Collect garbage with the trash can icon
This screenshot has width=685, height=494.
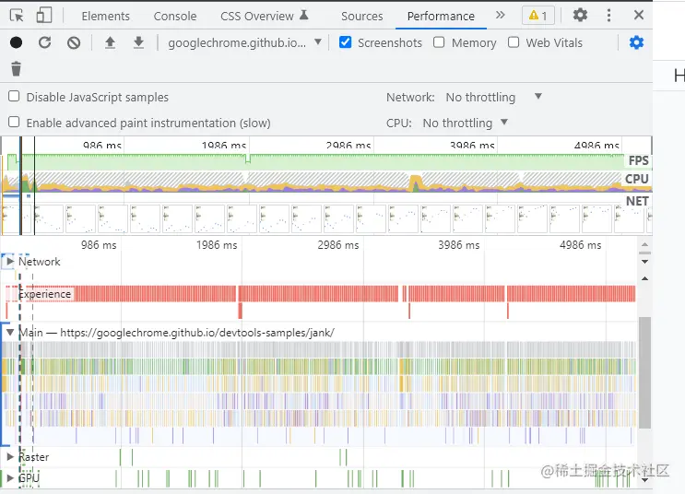(17, 69)
